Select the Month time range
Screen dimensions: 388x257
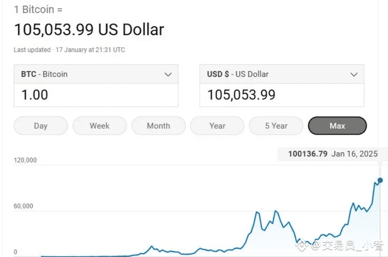click(x=158, y=126)
